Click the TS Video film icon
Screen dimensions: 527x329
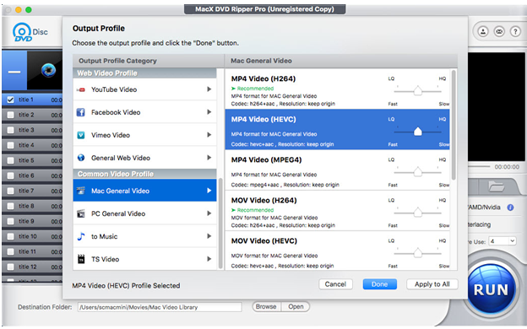click(81, 259)
